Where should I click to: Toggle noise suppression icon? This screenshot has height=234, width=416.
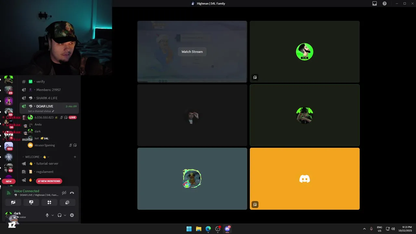pos(64,193)
